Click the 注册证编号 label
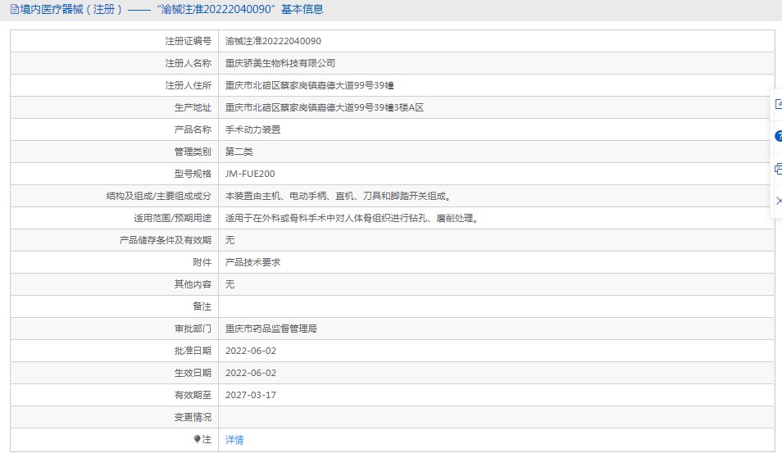 click(x=189, y=41)
